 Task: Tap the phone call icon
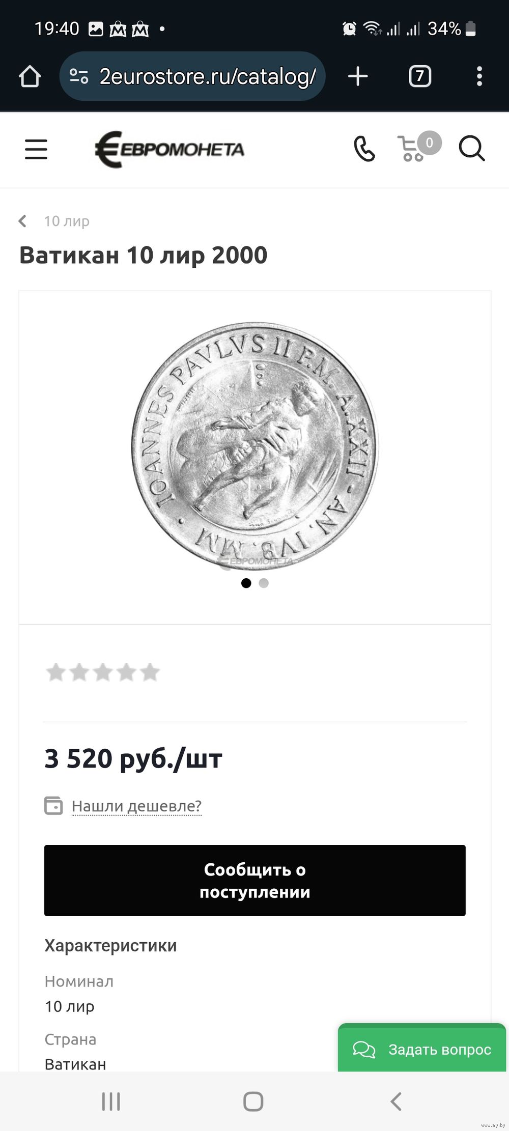point(364,149)
